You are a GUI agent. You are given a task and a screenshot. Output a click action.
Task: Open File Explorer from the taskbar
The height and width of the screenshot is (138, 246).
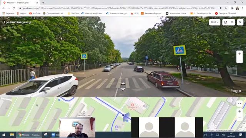click(x=12, y=135)
